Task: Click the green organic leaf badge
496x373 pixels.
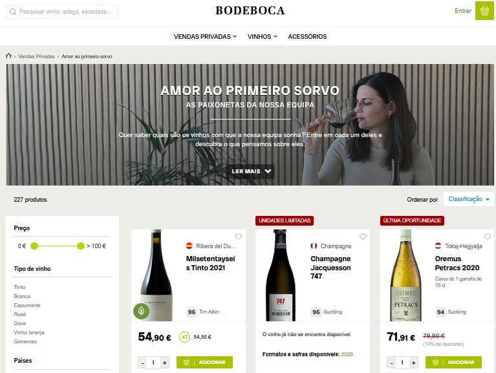Action: [x=142, y=311]
